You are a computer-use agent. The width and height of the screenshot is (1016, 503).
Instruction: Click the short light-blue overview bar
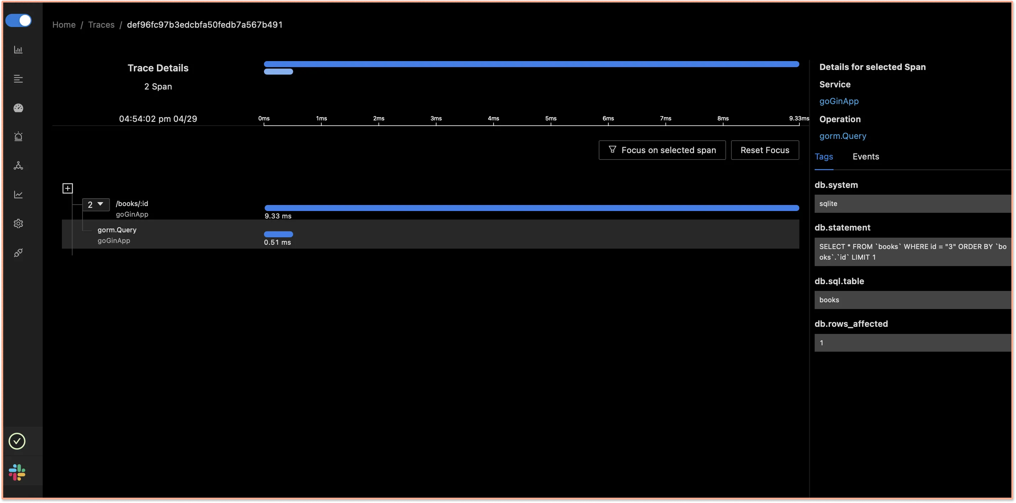pos(279,71)
